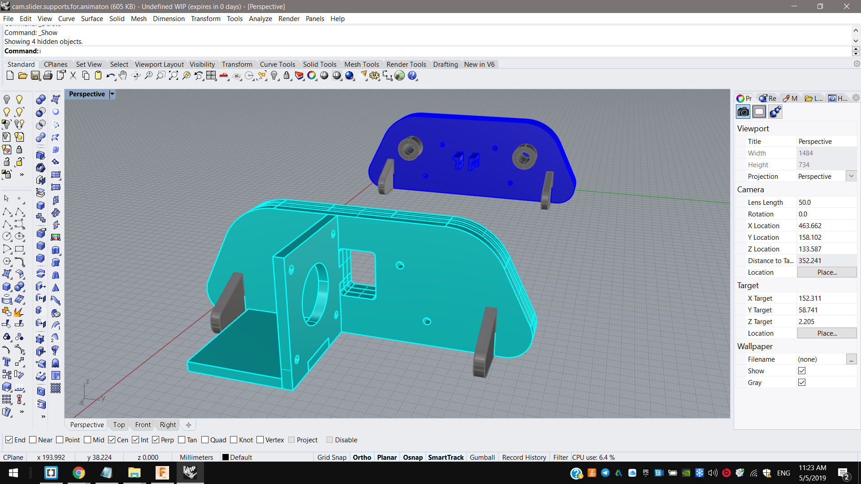
Task: Switch to the Solid Tools toolbar tab
Action: [319, 65]
